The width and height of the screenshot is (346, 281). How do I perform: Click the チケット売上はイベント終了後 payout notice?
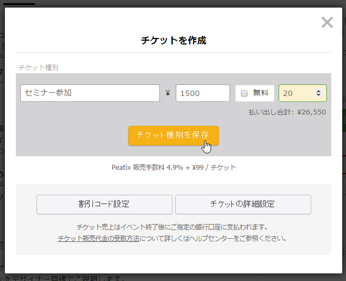[173, 227]
